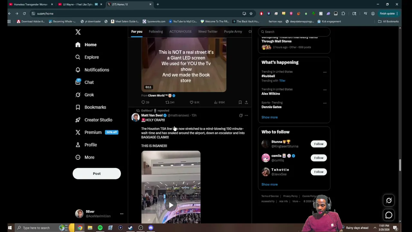Open Chrome media controls icon

(x=365, y=14)
